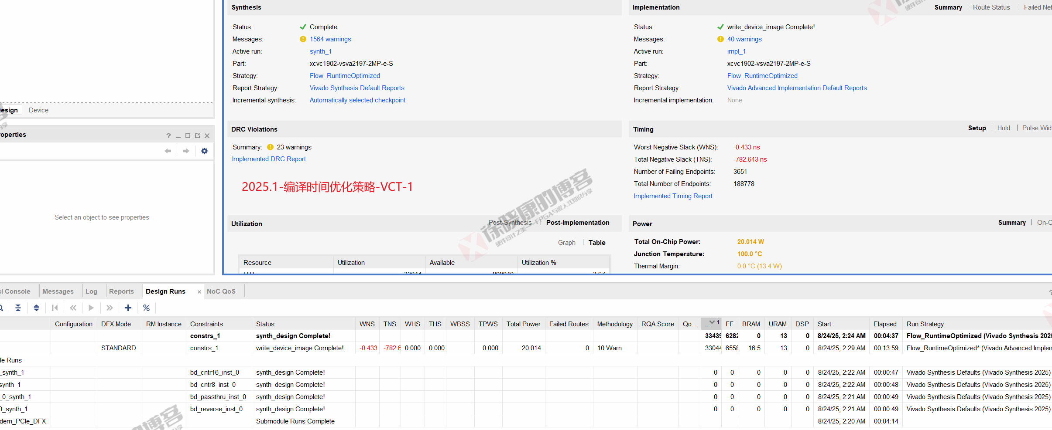Open the Reports tab
The image size is (1052, 430).
(x=121, y=291)
